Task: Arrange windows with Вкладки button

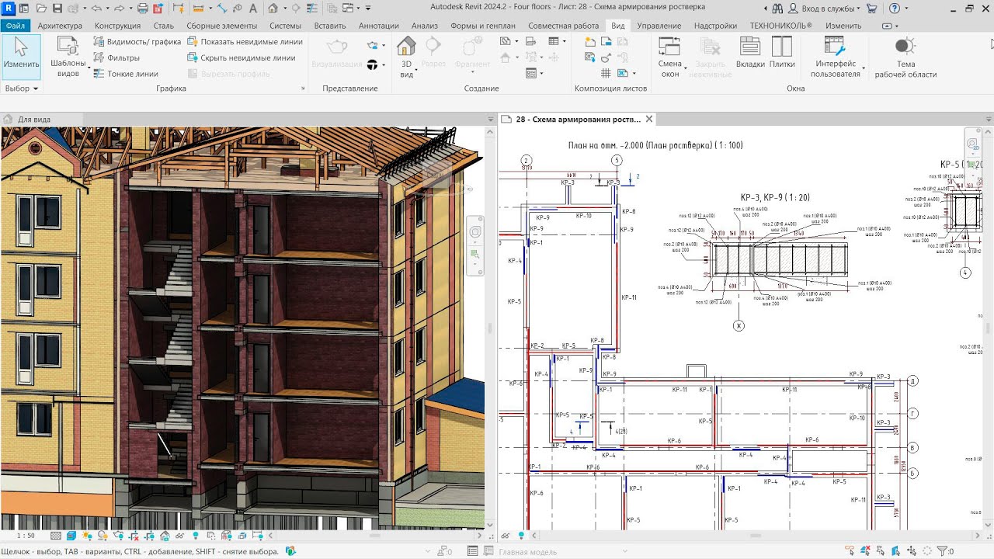Action: click(x=750, y=53)
